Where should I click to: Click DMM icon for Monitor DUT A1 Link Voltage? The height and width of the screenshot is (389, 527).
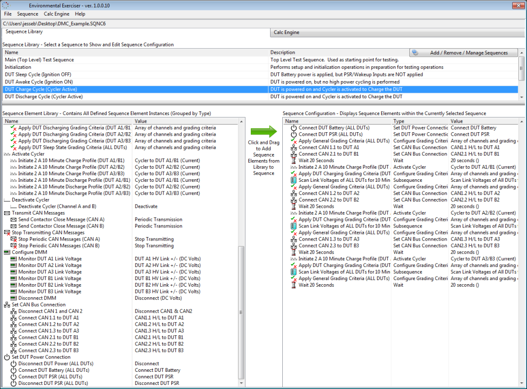coord(14,259)
